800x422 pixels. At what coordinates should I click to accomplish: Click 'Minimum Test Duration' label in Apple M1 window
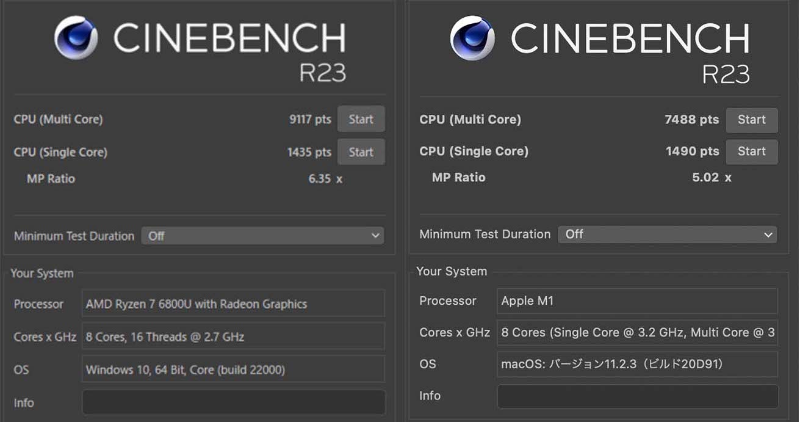pyautogui.click(x=485, y=234)
